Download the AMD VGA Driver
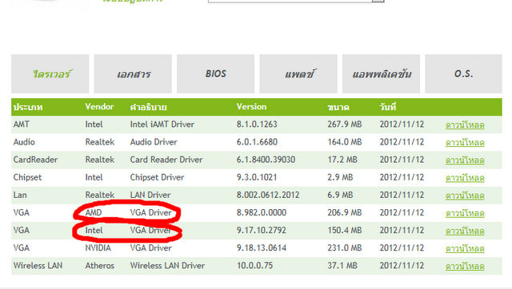This screenshot has width=512, height=289. click(x=465, y=213)
